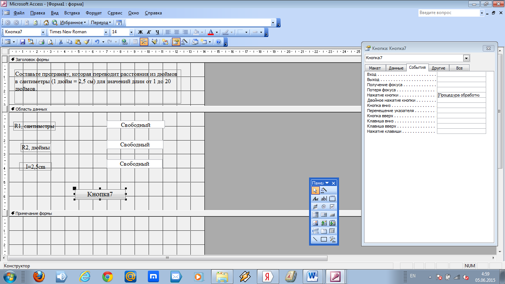The image size is (505, 284).
Task: Select the List Box tool in toolbox
Action: click(x=324, y=215)
